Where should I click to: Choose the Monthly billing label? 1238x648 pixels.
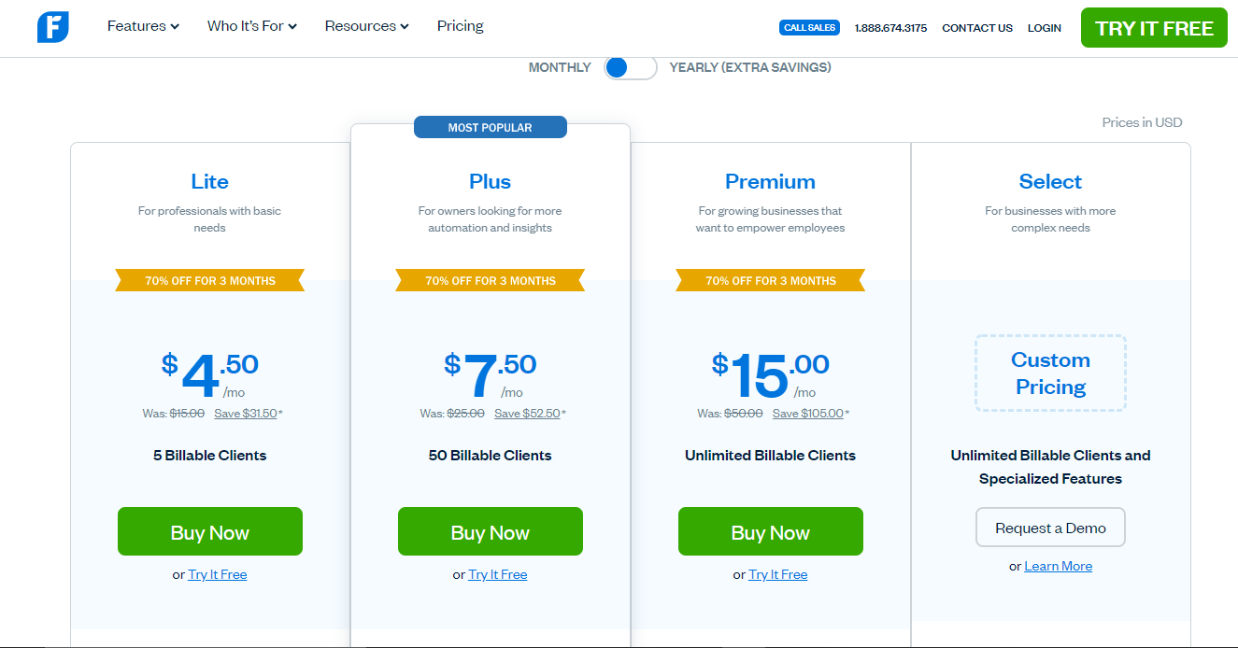[560, 67]
